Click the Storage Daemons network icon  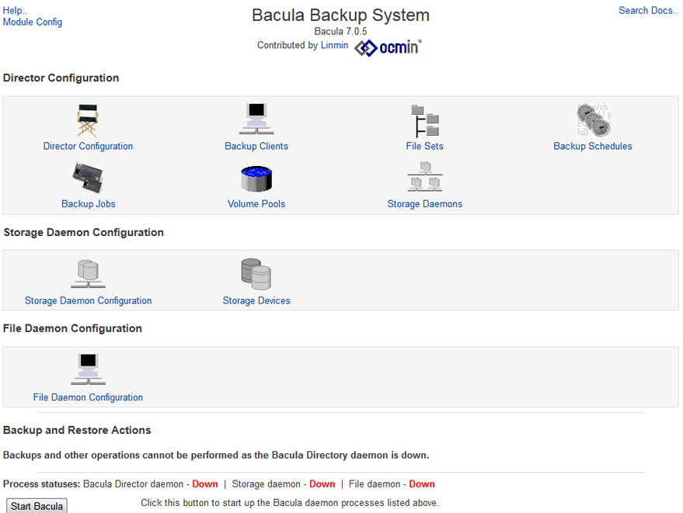click(x=425, y=177)
